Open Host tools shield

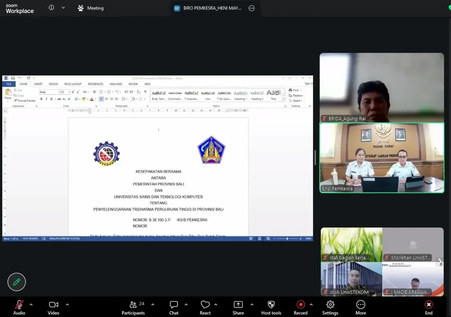point(271,307)
